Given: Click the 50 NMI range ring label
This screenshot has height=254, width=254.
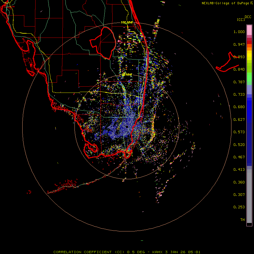Looking at the screenshot, I should click(x=127, y=75).
